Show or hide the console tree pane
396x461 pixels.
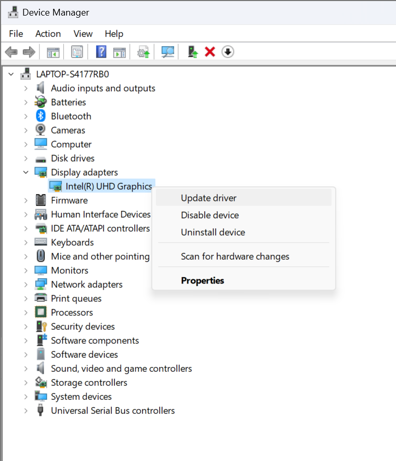(x=53, y=52)
